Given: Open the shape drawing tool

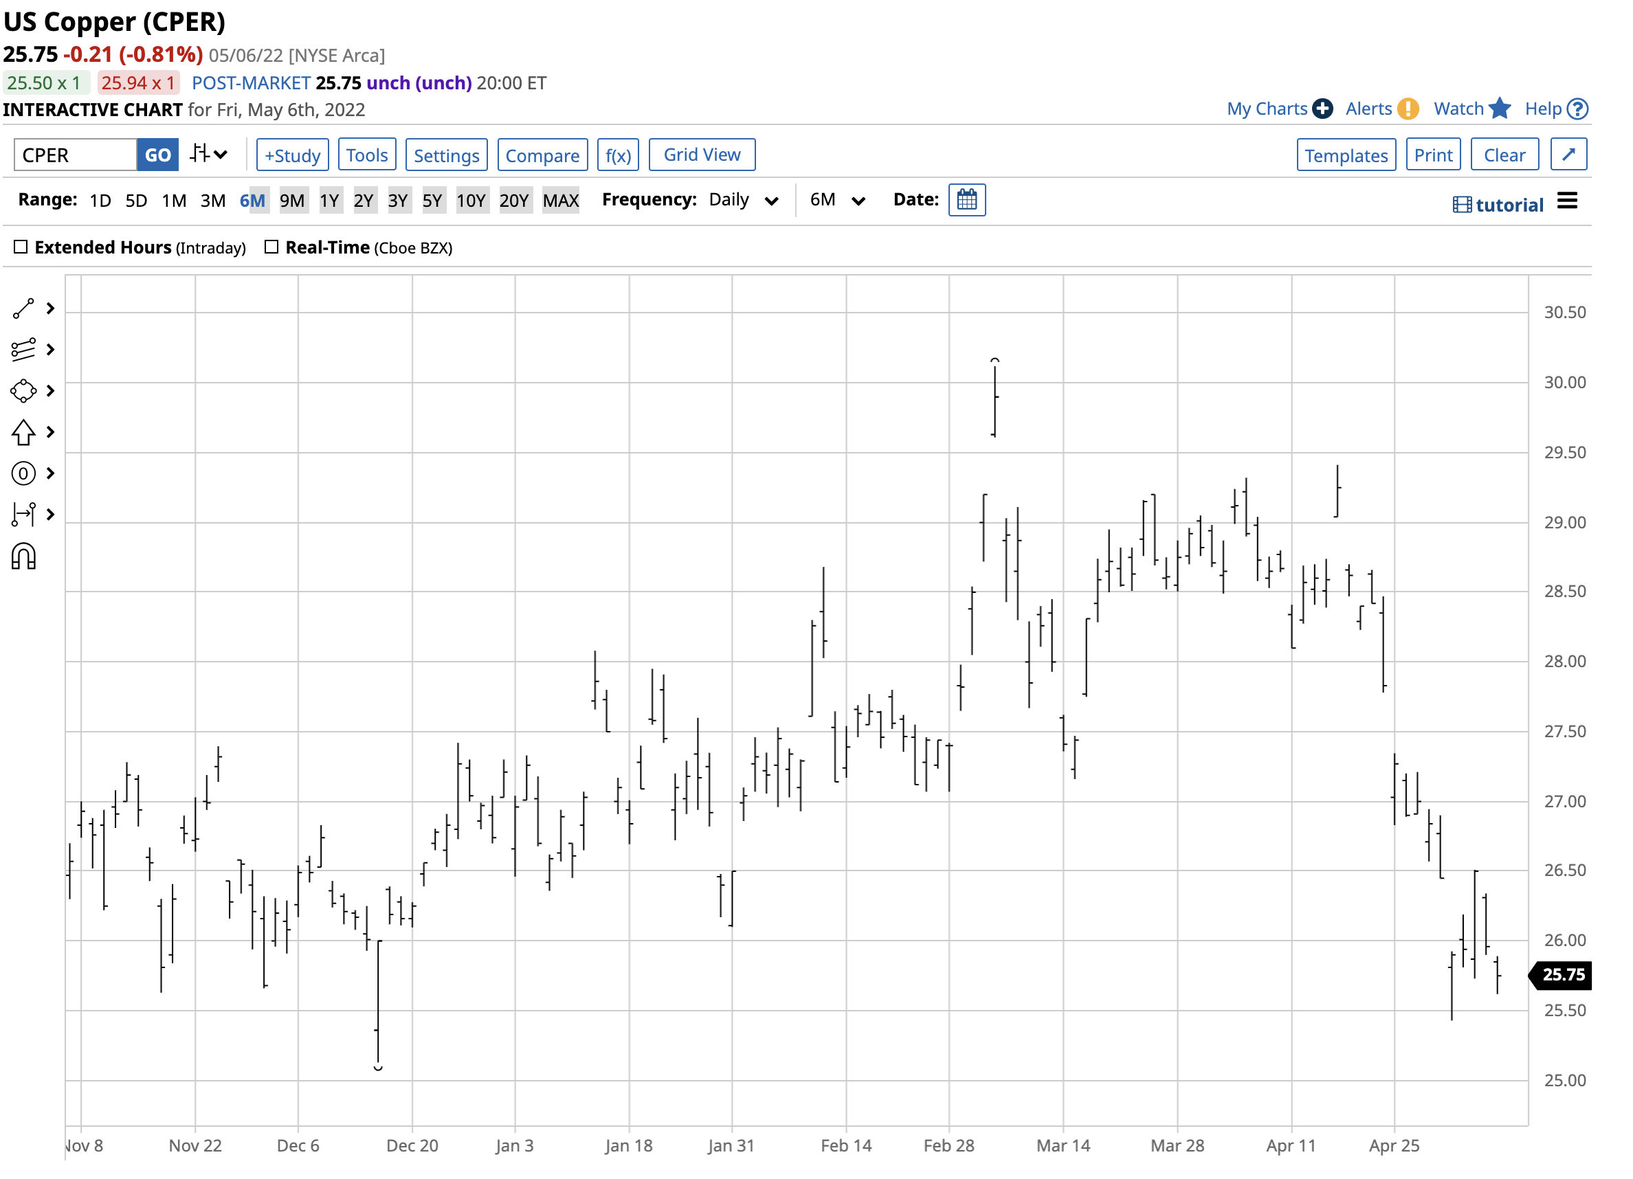Looking at the screenshot, I should (x=24, y=391).
